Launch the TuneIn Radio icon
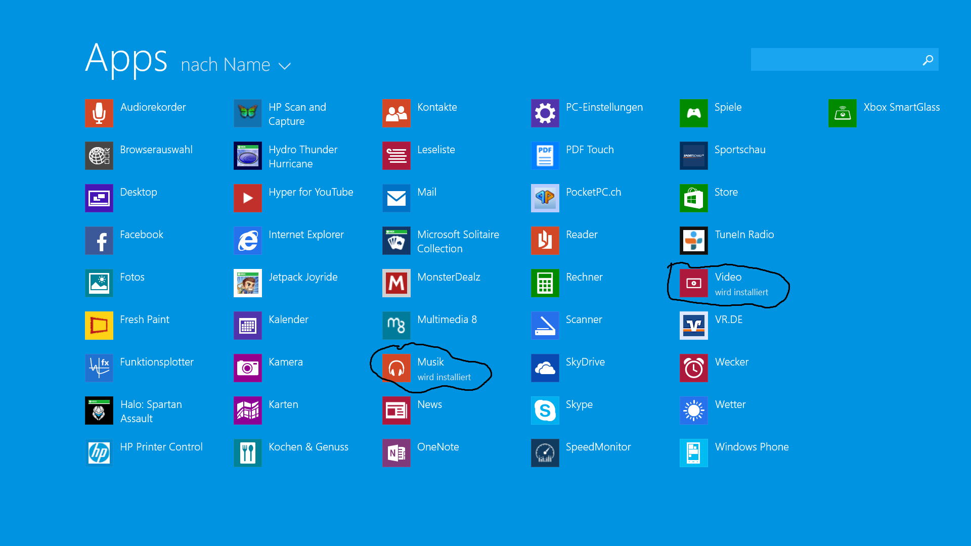The width and height of the screenshot is (971, 546). [x=694, y=241]
